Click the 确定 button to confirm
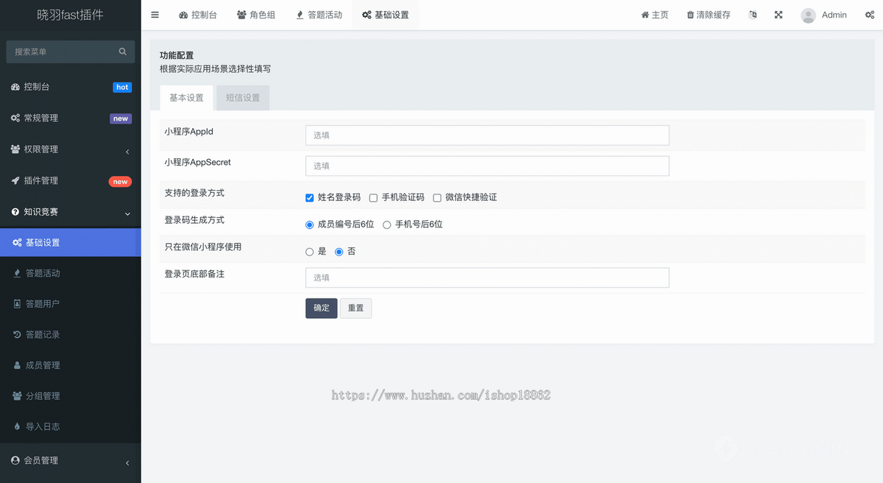Viewport: 883px width, 483px height. (x=321, y=308)
